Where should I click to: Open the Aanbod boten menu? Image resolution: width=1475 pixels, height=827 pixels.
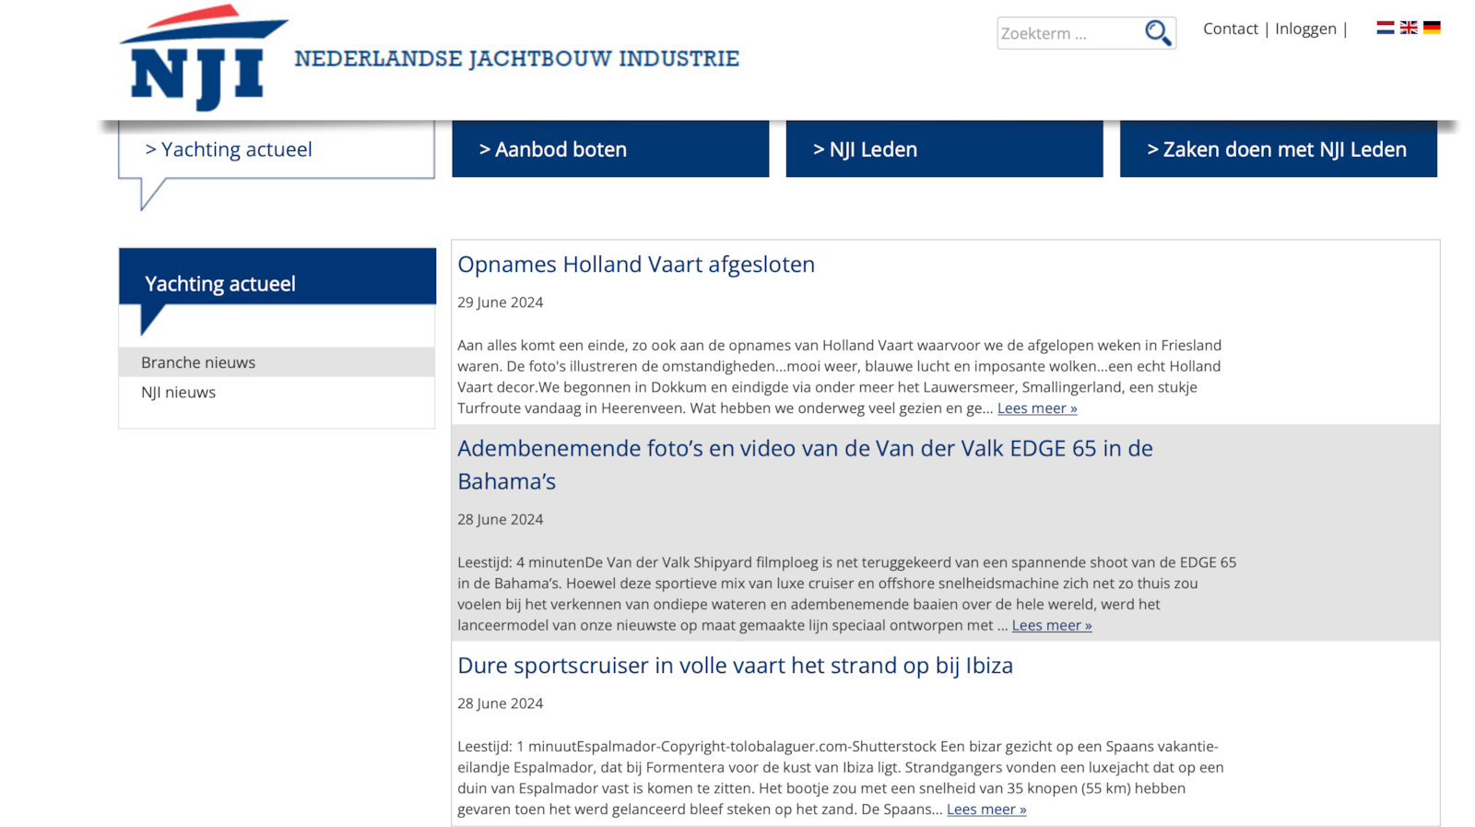[610, 149]
